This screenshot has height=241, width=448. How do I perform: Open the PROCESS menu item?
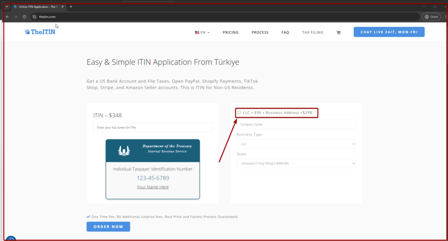(260, 32)
